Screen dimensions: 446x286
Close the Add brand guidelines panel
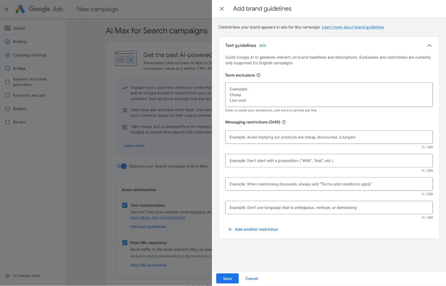click(222, 9)
